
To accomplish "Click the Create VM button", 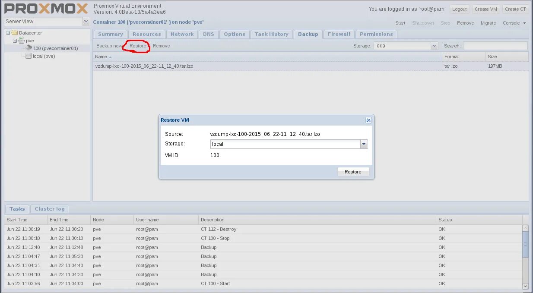I will tap(486, 9).
